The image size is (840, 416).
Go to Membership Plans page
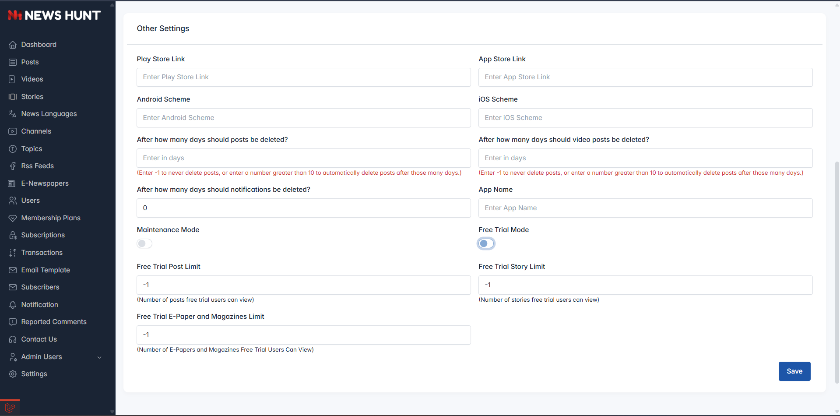click(x=51, y=218)
